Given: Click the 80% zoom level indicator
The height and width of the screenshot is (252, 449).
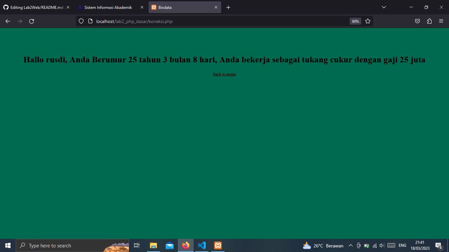Looking at the screenshot, I should tap(355, 21).
